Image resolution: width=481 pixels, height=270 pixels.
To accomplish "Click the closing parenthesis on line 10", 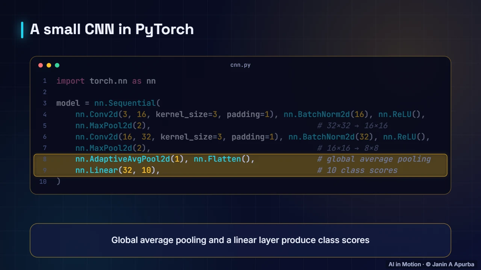I will [x=58, y=181].
